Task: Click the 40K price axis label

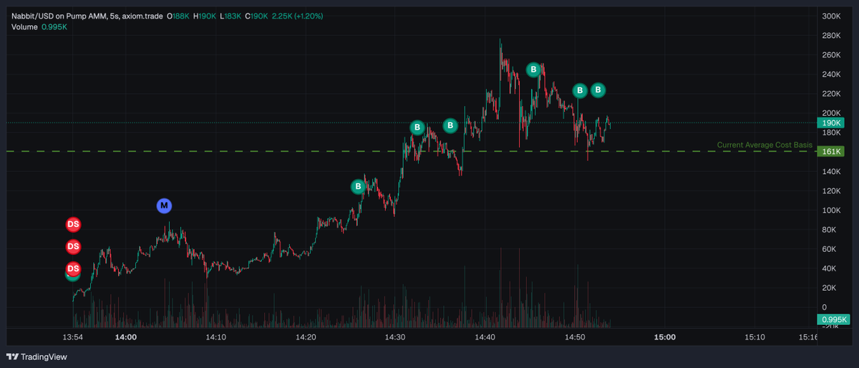Action: pos(830,268)
